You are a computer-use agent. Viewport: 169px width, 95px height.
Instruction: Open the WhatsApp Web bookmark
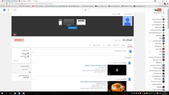coord(63,6)
